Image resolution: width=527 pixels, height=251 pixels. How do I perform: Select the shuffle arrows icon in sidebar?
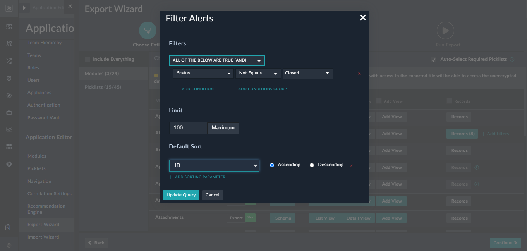point(9,61)
